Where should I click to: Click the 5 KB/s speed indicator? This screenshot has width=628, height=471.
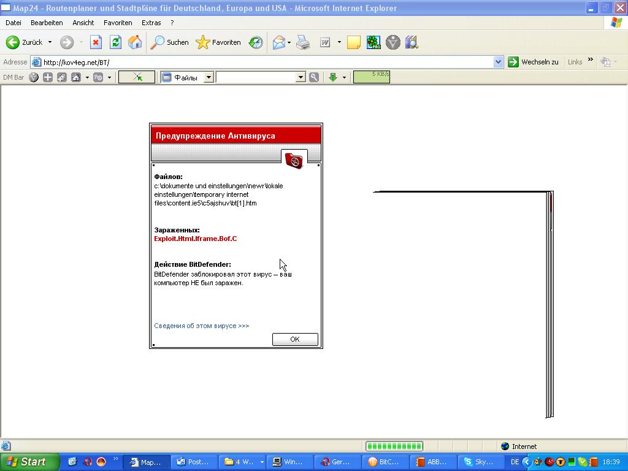tap(371, 77)
